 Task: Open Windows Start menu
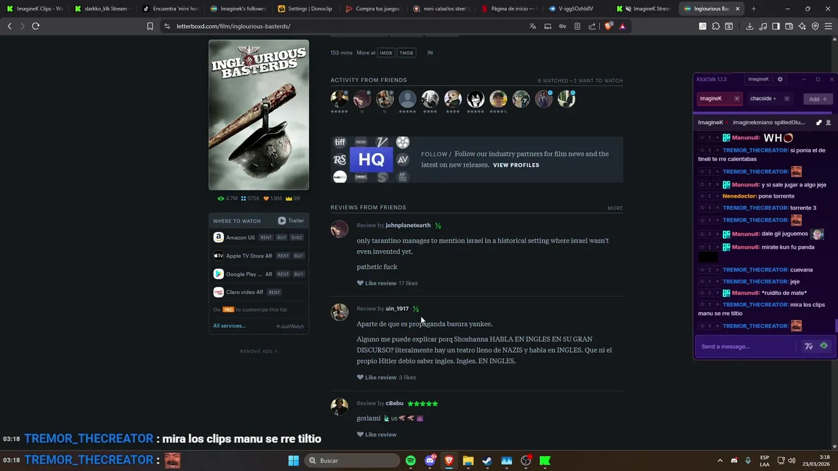click(x=293, y=461)
